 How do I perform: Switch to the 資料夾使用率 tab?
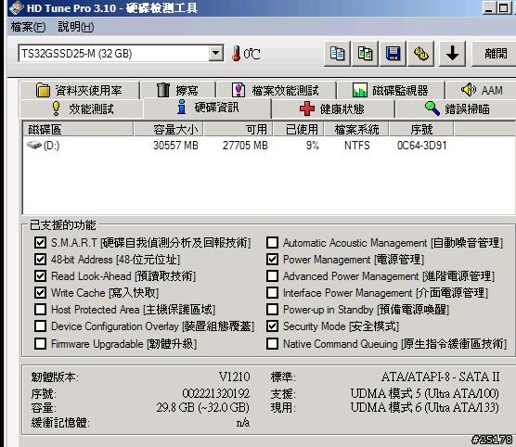click(x=79, y=90)
